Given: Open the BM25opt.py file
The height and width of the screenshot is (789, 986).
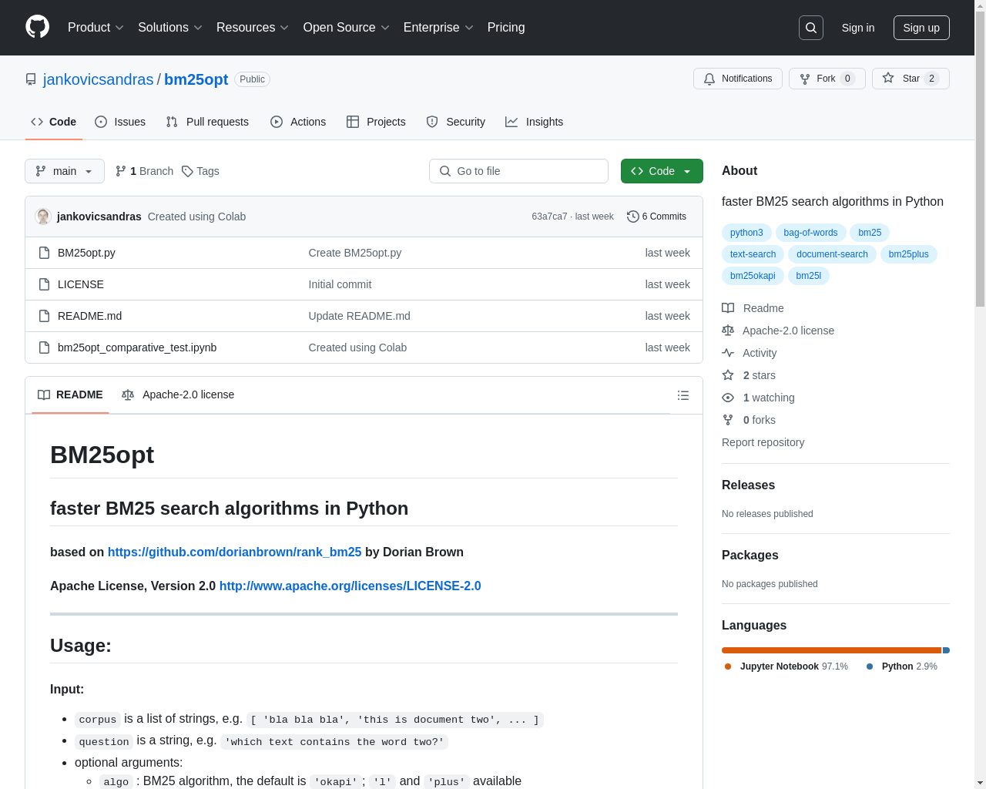Looking at the screenshot, I should pyautogui.click(x=86, y=253).
